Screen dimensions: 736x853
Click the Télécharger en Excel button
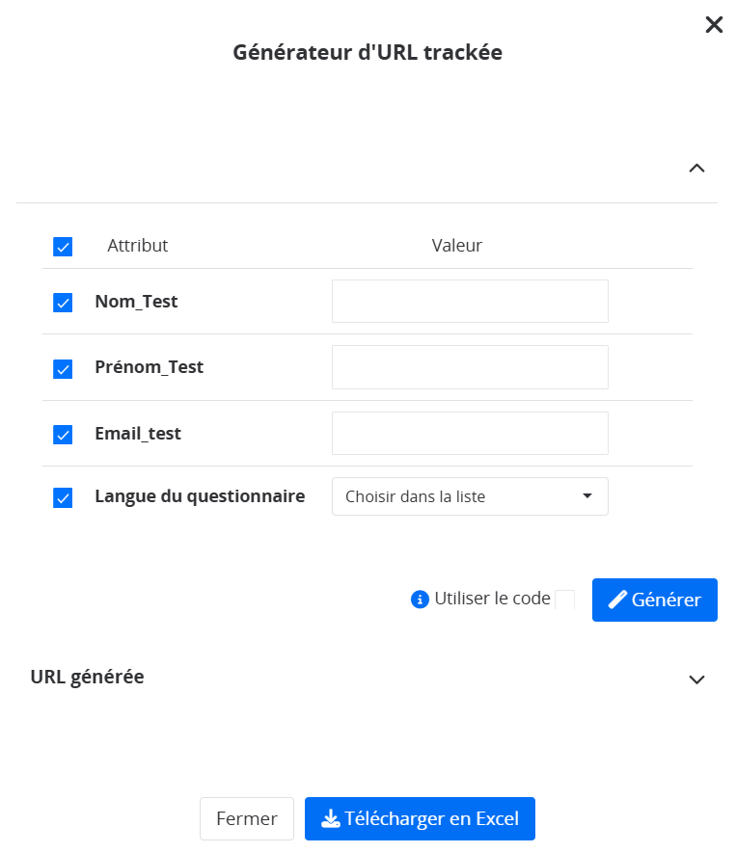[x=420, y=819]
